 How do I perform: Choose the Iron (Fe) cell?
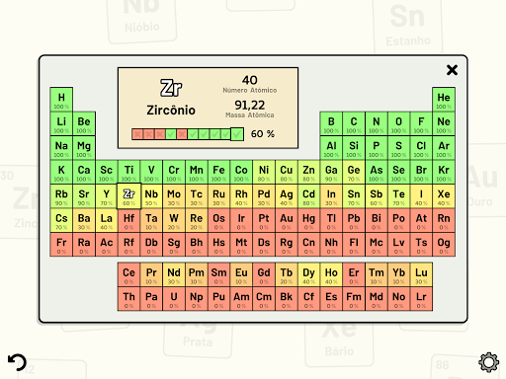(218, 172)
